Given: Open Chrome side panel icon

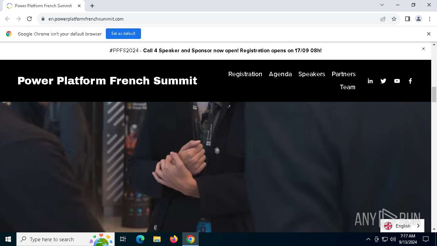Looking at the screenshot, I should [408, 19].
